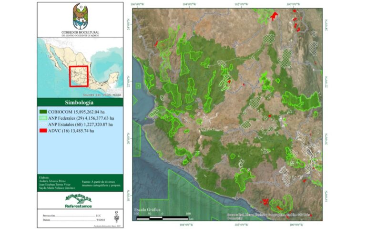The image size is (366, 229).
Task: Click the Proyección LCC entry
Action: point(72,216)
